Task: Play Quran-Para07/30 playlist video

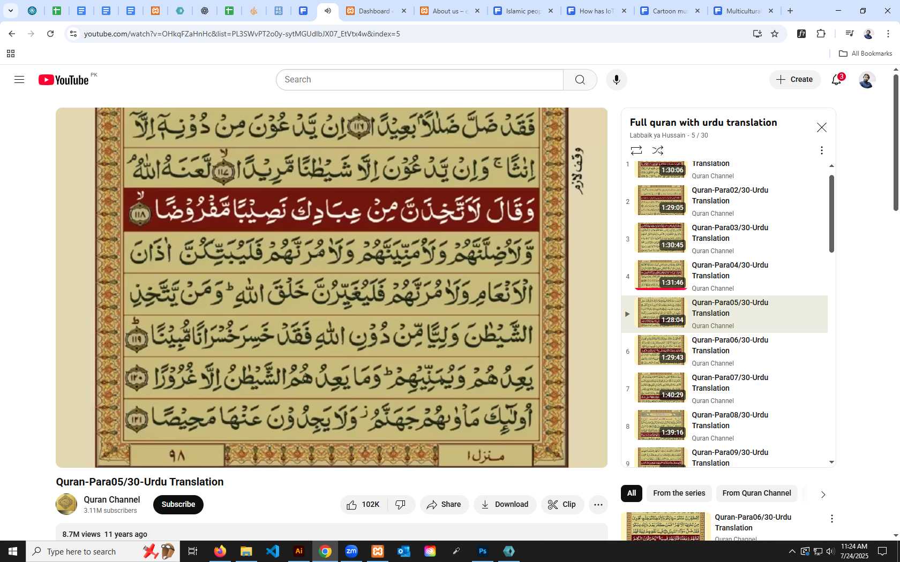Action: pyautogui.click(x=724, y=389)
